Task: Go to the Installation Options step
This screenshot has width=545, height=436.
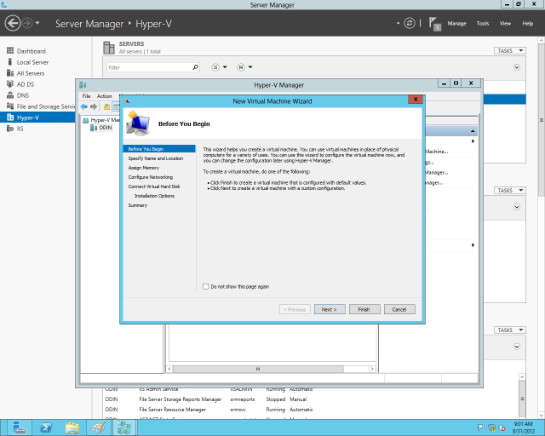Action: pyautogui.click(x=154, y=196)
